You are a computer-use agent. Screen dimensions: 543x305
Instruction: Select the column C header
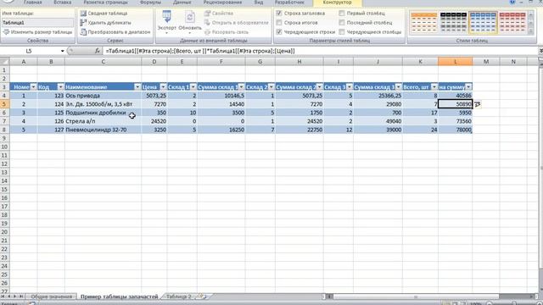point(103,62)
